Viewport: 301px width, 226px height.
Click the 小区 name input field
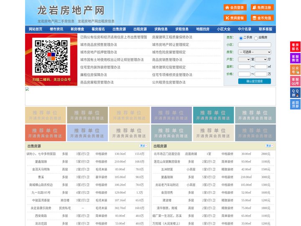pyautogui.click(x=255, y=45)
